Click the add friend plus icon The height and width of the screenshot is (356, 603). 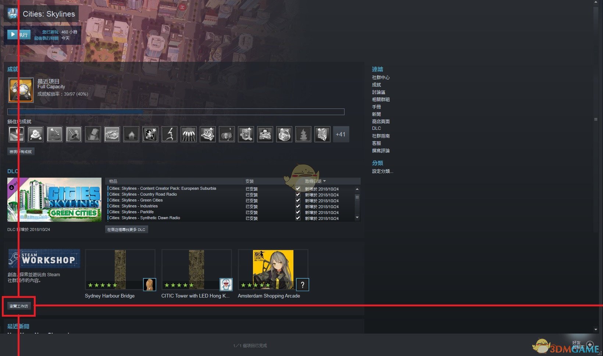click(590, 345)
